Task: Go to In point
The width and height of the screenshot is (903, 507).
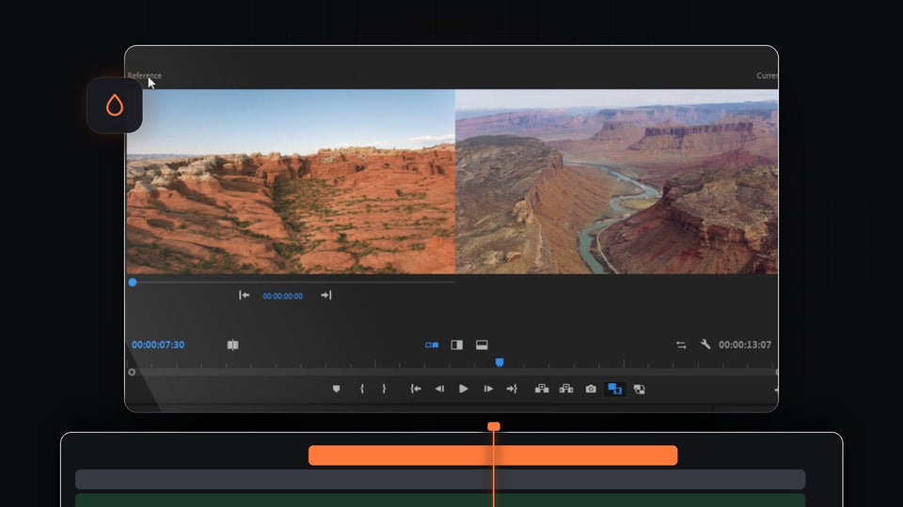Action: pos(415,389)
